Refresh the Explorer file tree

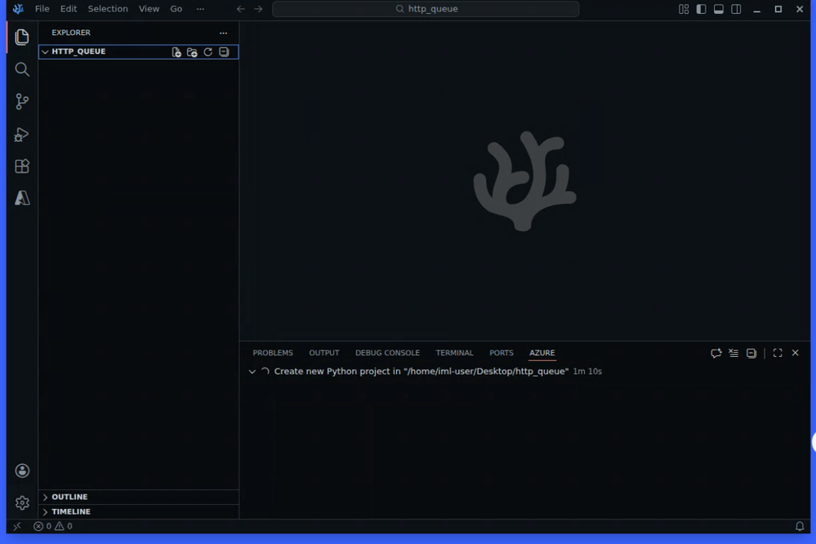tap(208, 52)
